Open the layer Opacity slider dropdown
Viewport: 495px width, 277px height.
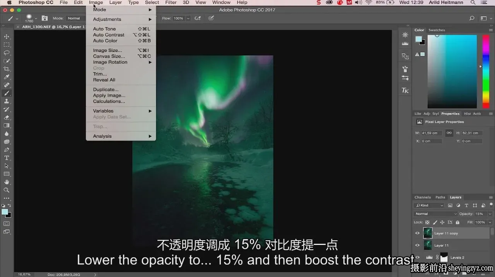pos(490,214)
